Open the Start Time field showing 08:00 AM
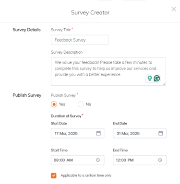180x184 pixels. (78, 160)
